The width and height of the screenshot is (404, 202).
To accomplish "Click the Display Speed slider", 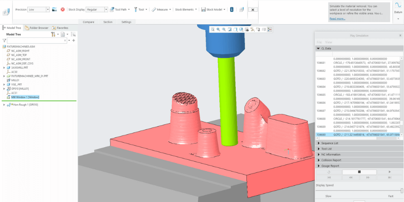I will [x=359, y=191].
